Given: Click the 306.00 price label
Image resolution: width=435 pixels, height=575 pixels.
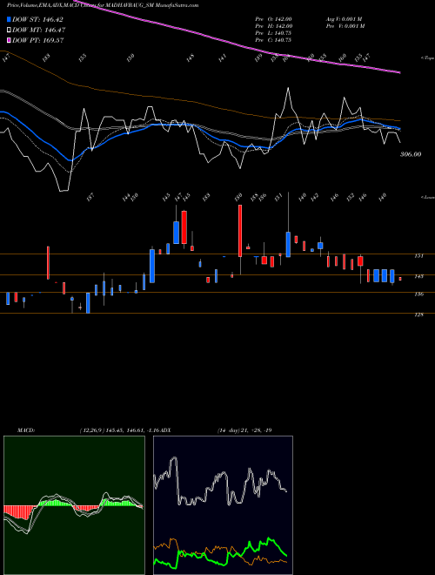Looking at the screenshot, I should tap(411, 154).
